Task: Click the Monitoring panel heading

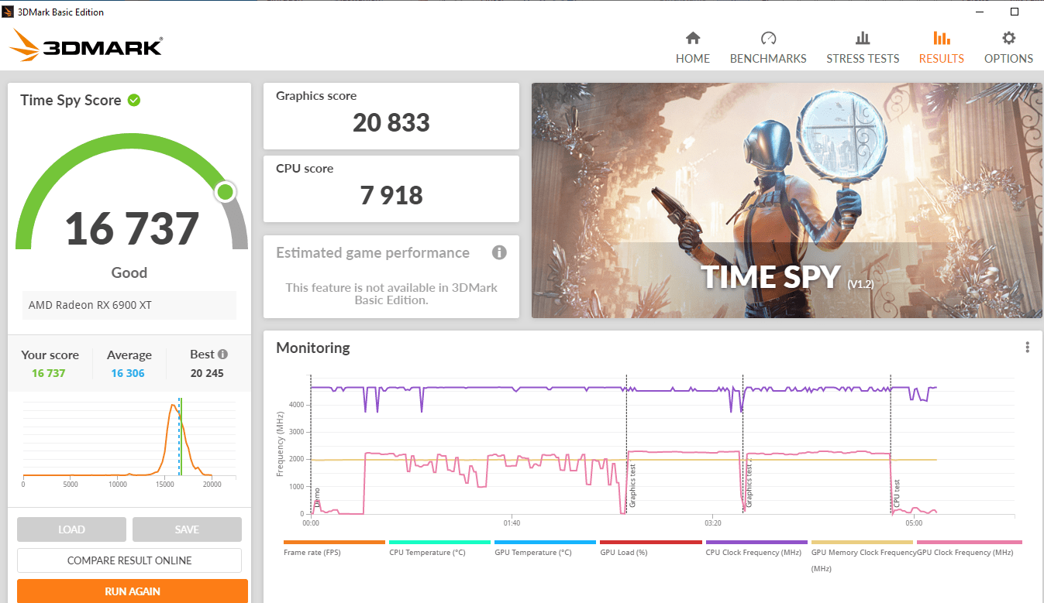Action: pos(313,348)
